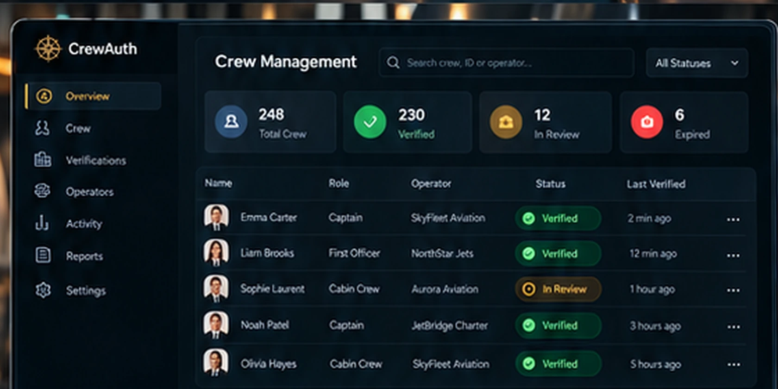Click the operator NorthStar Jets
Screen dimensions: 778x389
click(443, 253)
